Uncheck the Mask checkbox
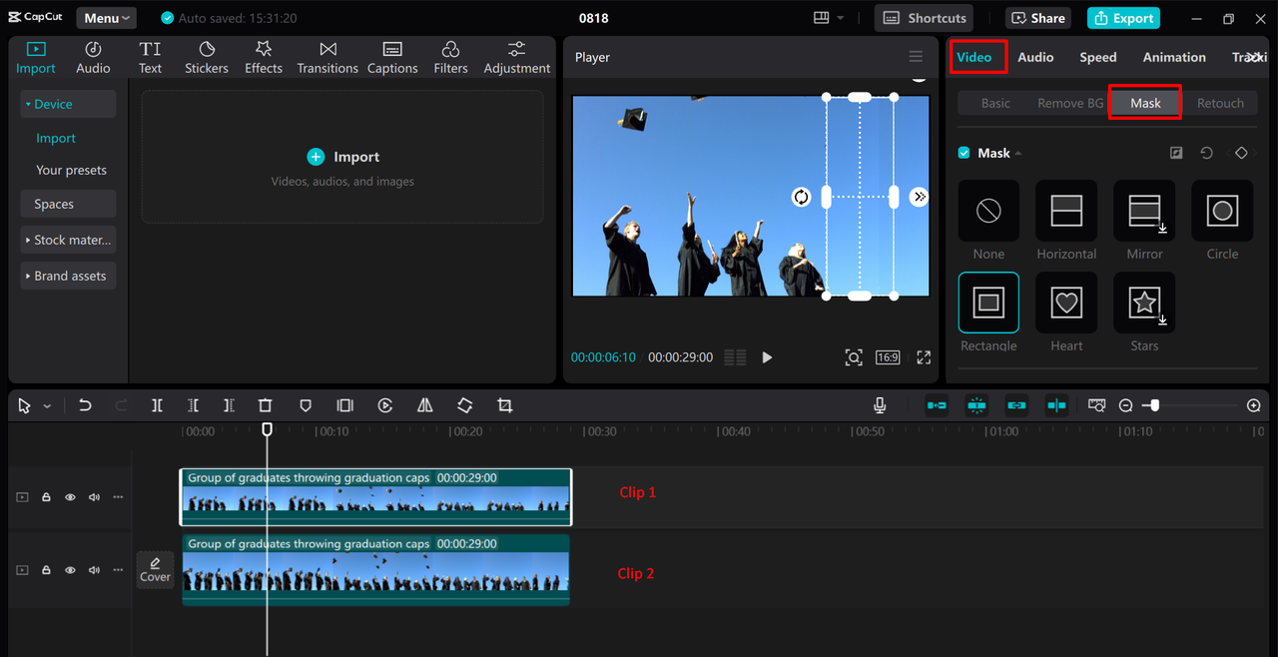Screen dimensions: 1278x657 [963, 153]
